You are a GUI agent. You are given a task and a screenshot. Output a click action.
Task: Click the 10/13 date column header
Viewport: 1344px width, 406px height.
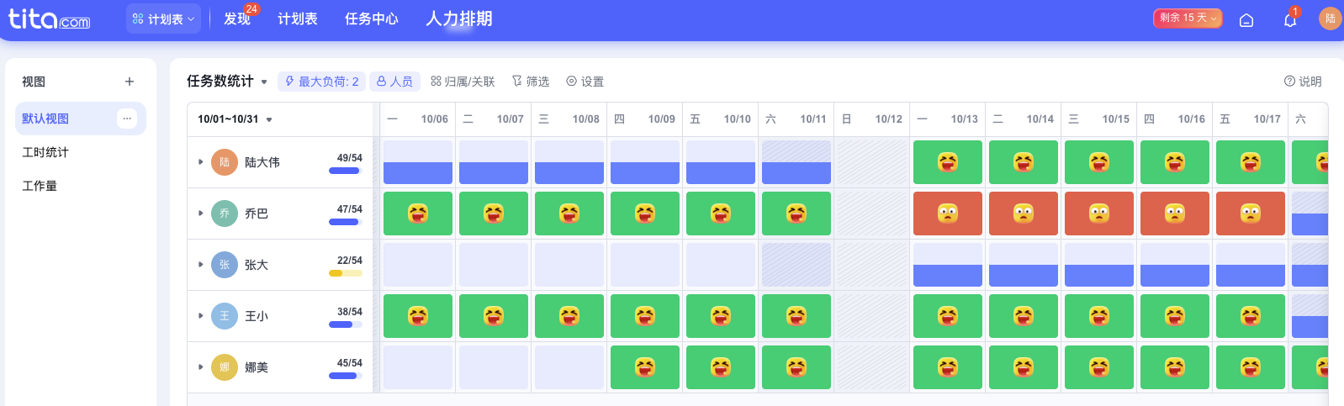point(948,119)
